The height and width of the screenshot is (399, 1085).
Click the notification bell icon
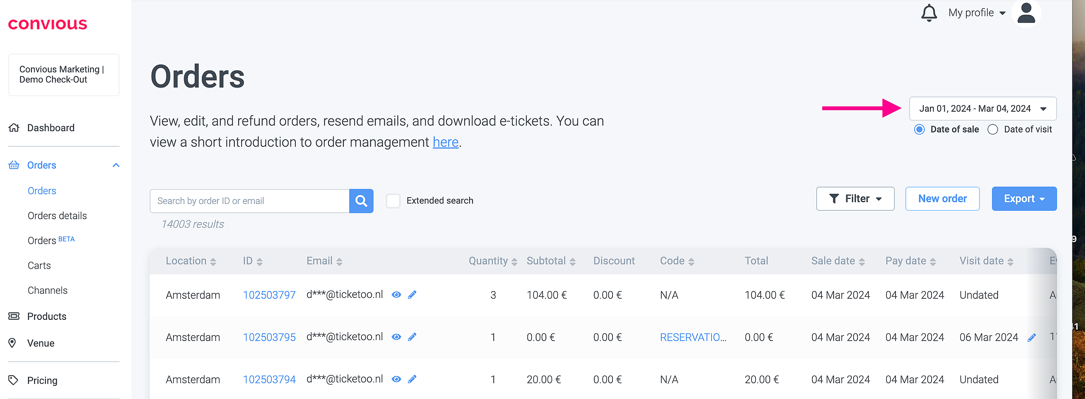(929, 13)
